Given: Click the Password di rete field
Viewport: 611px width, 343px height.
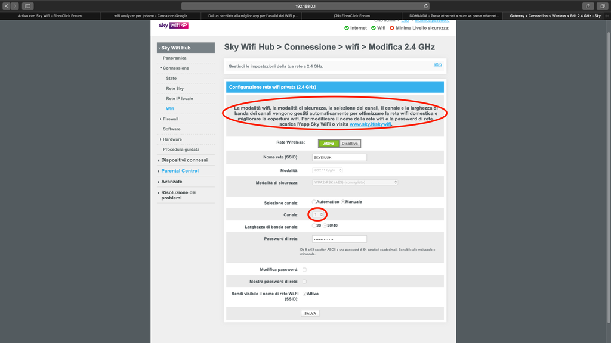Looking at the screenshot, I should [339, 239].
